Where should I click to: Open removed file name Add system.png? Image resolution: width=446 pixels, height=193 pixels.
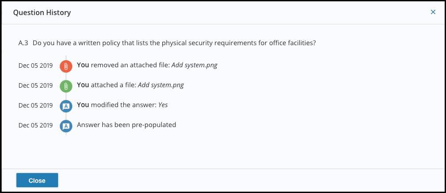(194, 65)
